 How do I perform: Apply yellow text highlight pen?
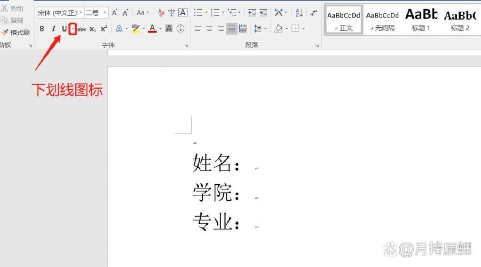(135, 29)
